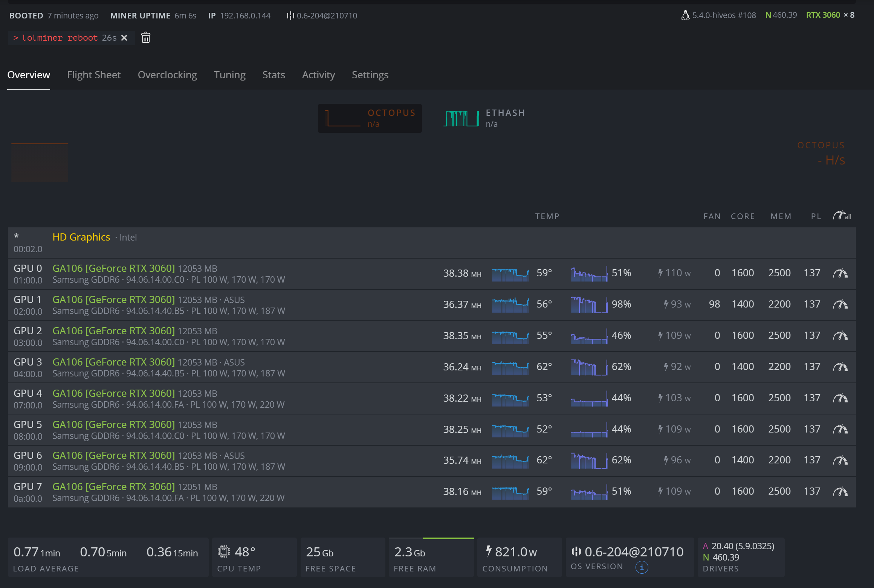Click the Linux kernel penguin icon
874x588 pixels.
click(x=685, y=15)
